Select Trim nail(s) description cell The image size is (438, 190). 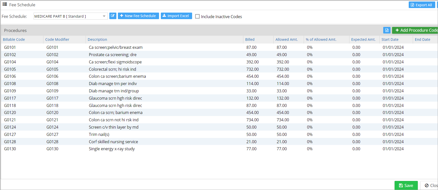(x=99, y=134)
